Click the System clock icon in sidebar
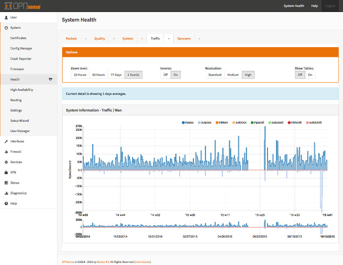Screen dimensions: 343x265 click(x=6, y=28)
